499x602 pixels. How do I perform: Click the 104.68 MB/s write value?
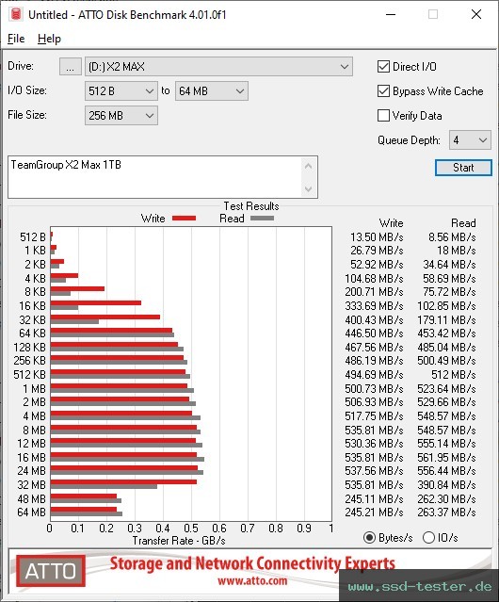[374, 278]
